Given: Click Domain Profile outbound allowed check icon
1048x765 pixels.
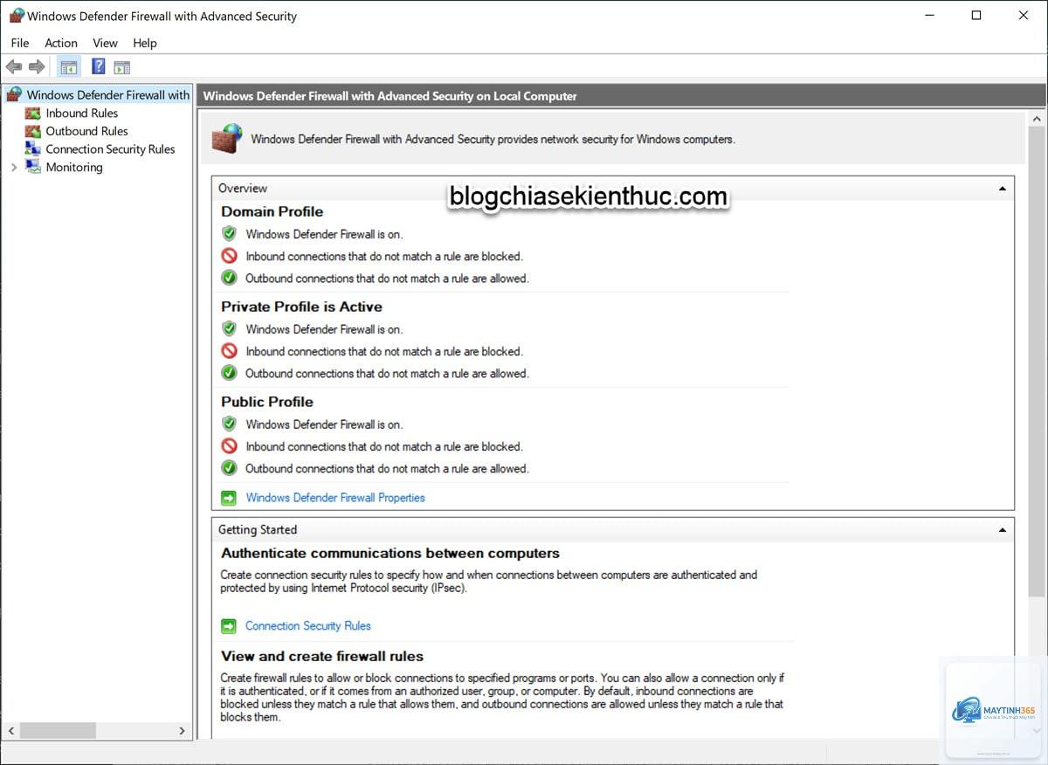Looking at the screenshot, I should point(229,279).
